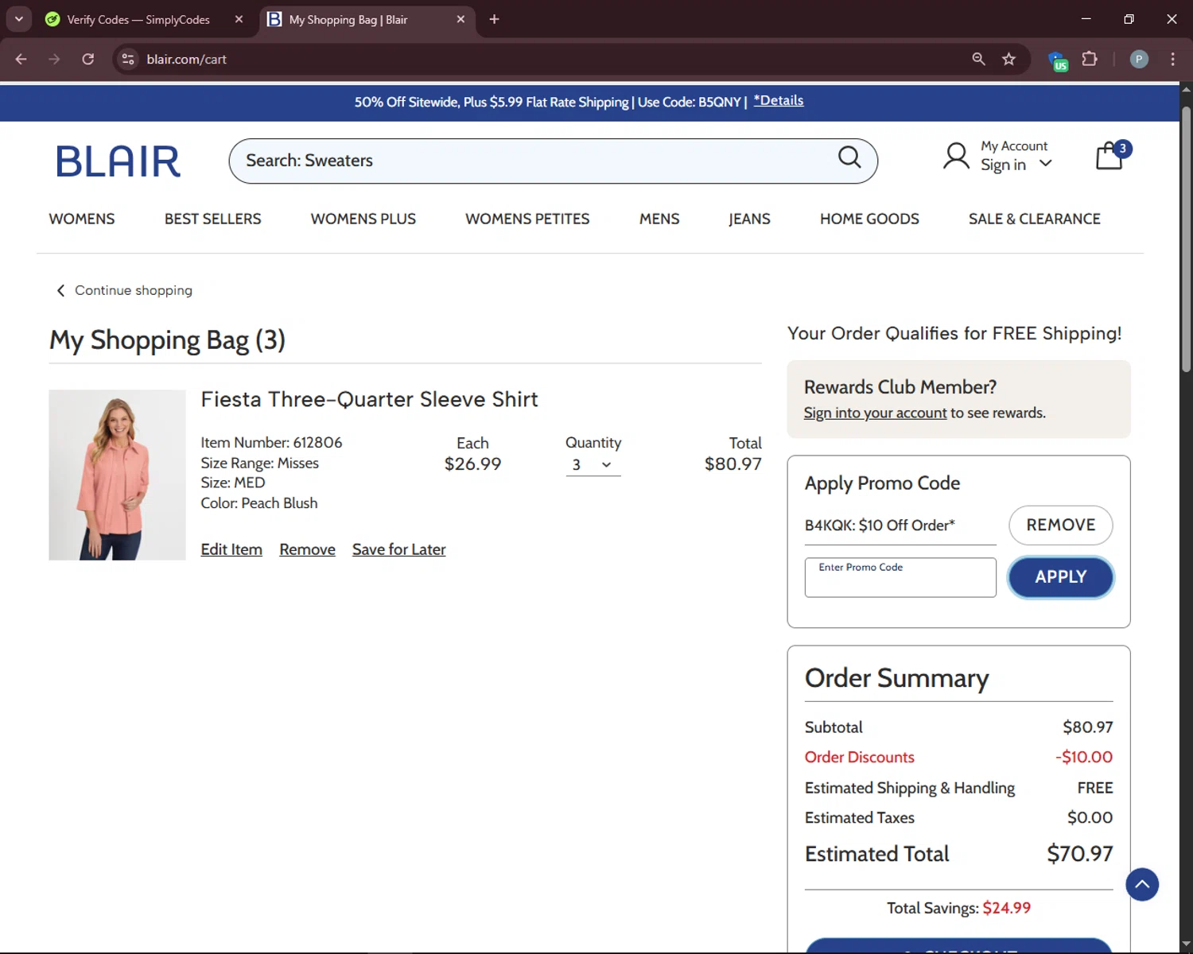The width and height of the screenshot is (1193, 954).
Task: Open the WOMENS PETITES menu
Action: 527,219
